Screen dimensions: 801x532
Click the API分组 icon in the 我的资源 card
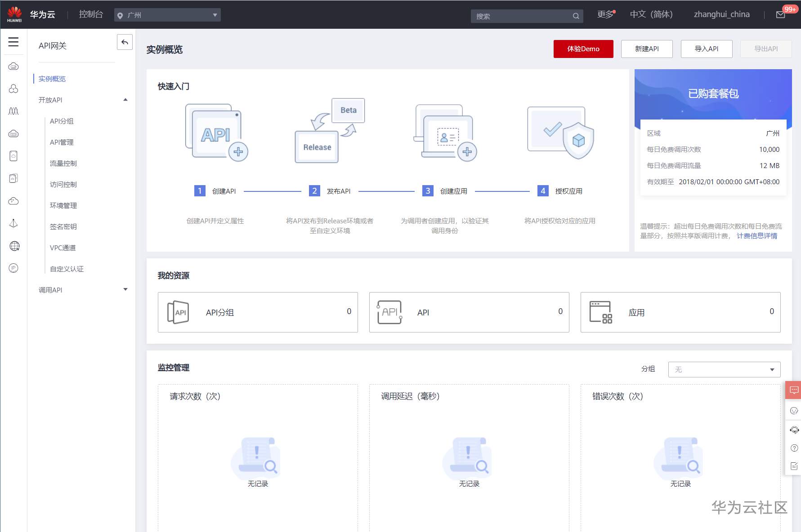point(178,312)
